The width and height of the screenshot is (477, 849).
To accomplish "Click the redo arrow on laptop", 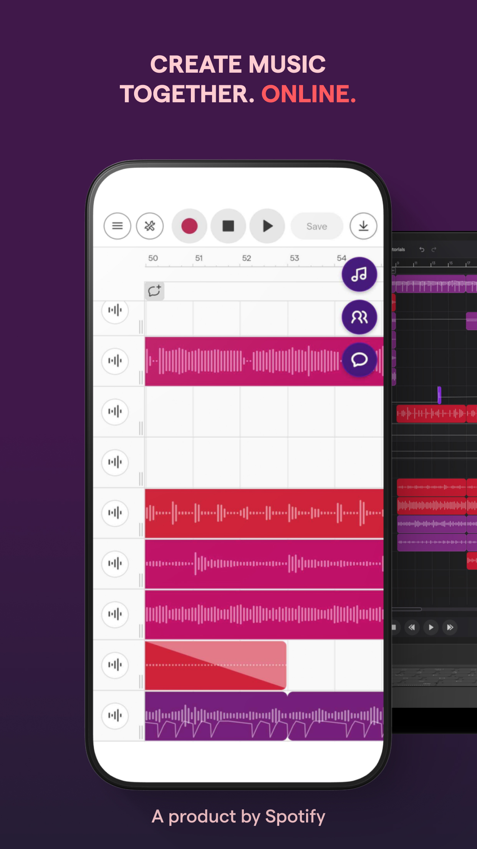I will pos(434,250).
